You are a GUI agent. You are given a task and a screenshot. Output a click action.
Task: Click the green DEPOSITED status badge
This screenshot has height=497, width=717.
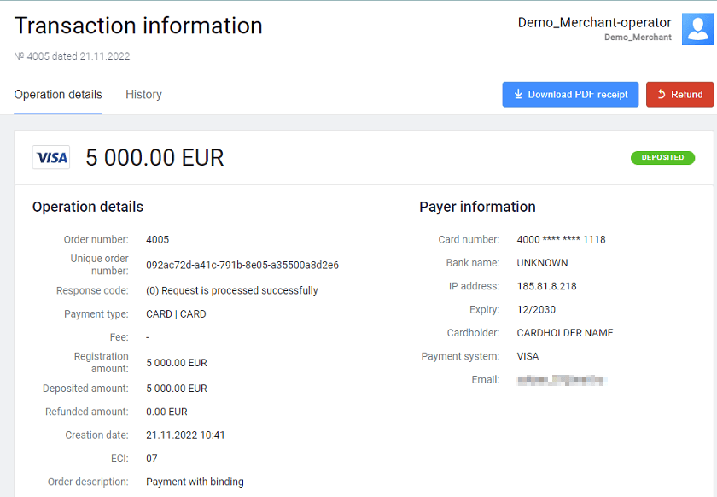662,158
